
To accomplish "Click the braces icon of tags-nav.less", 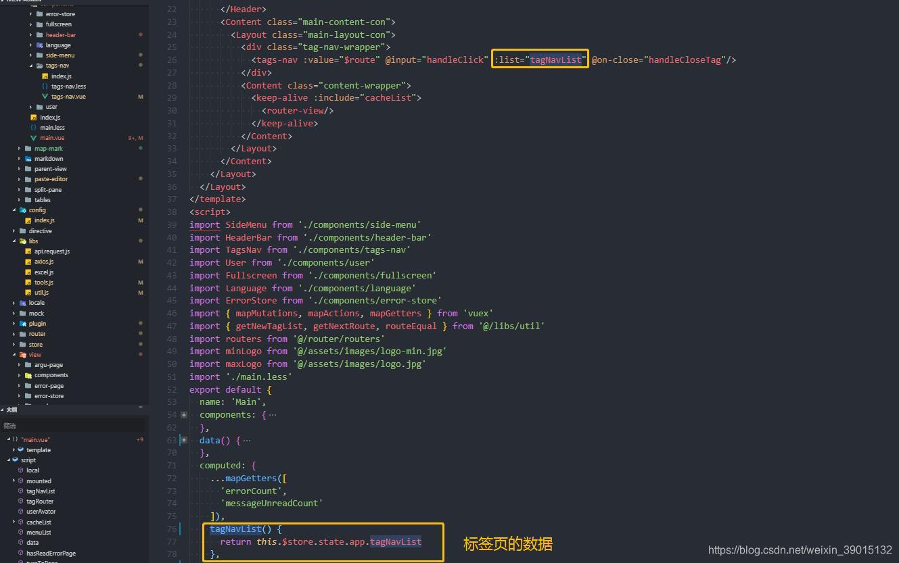I will (x=45, y=87).
